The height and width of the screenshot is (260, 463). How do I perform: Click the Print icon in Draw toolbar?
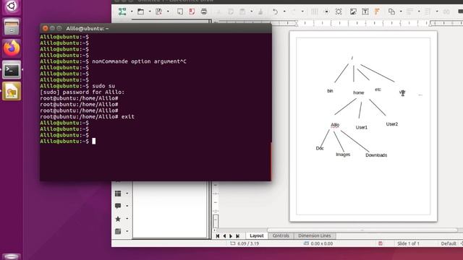[204, 12]
